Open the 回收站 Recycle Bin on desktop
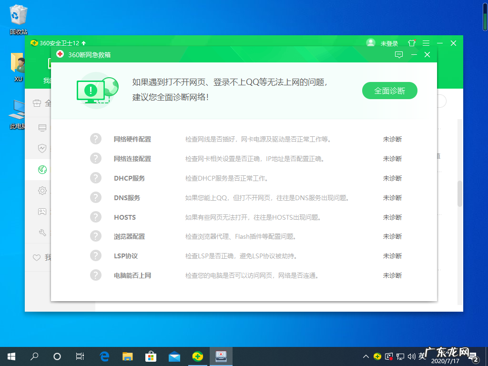488x366 pixels. pos(18,14)
